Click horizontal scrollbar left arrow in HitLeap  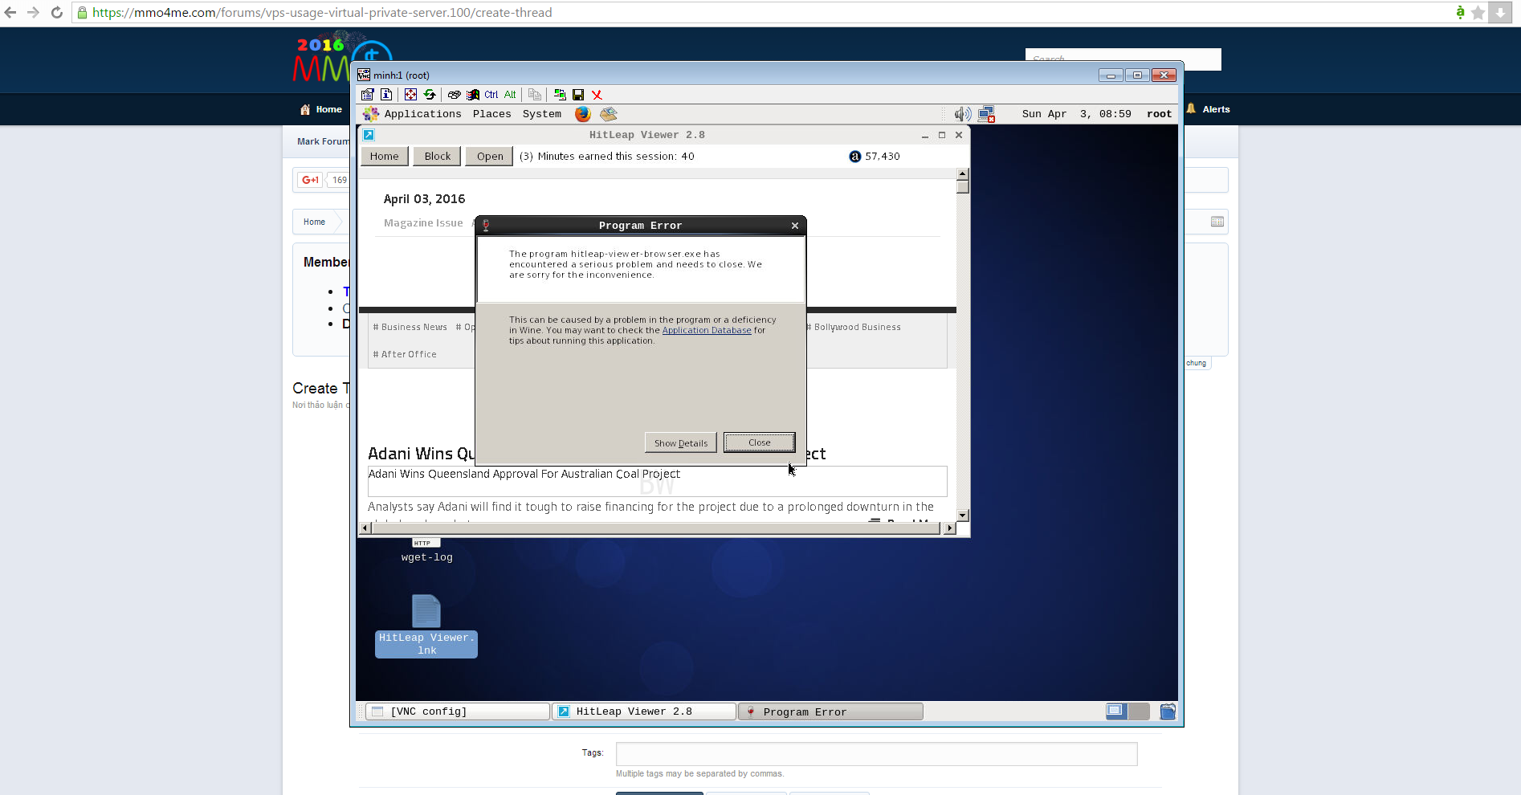coord(365,528)
